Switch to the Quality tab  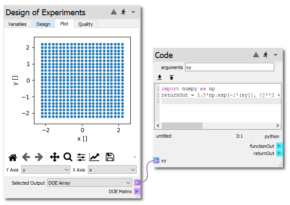coord(85,24)
